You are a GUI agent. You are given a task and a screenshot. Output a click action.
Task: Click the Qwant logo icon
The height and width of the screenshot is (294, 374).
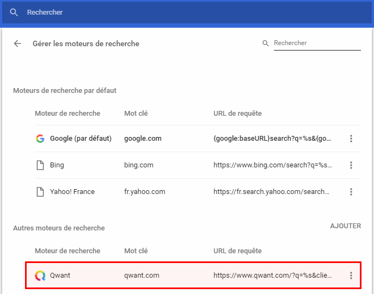click(x=40, y=276)
